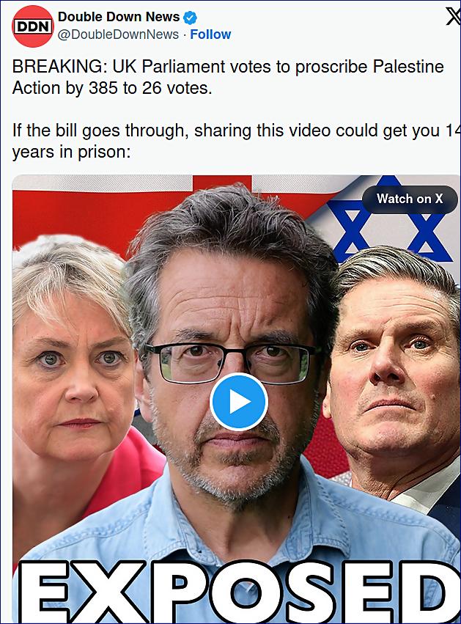Open the X logo in the header
This screenshot has width=461, height=624.
pyautogui.click(x=453, y=17)
